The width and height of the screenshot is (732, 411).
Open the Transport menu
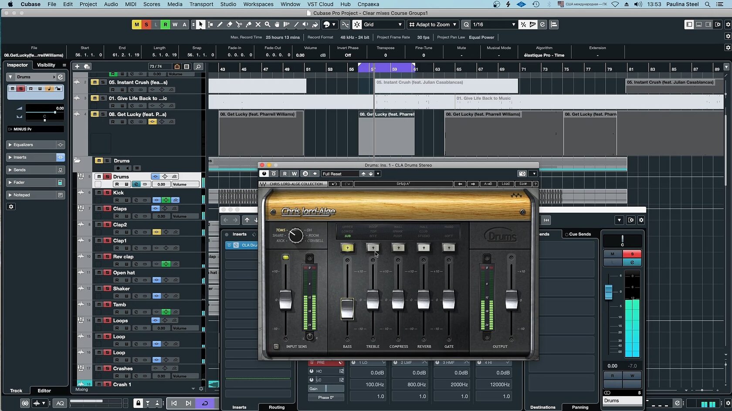coord(201,4)
